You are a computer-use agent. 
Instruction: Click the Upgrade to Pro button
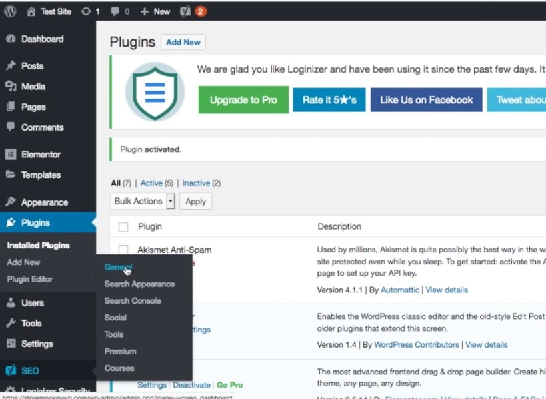click(x=243, y=100)
